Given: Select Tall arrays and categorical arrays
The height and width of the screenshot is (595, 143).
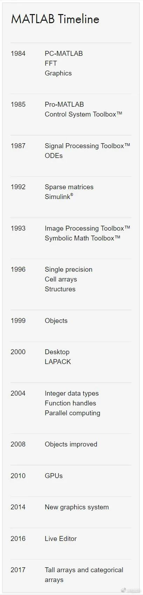Looking at the screenshot, I should click(84, 575).
